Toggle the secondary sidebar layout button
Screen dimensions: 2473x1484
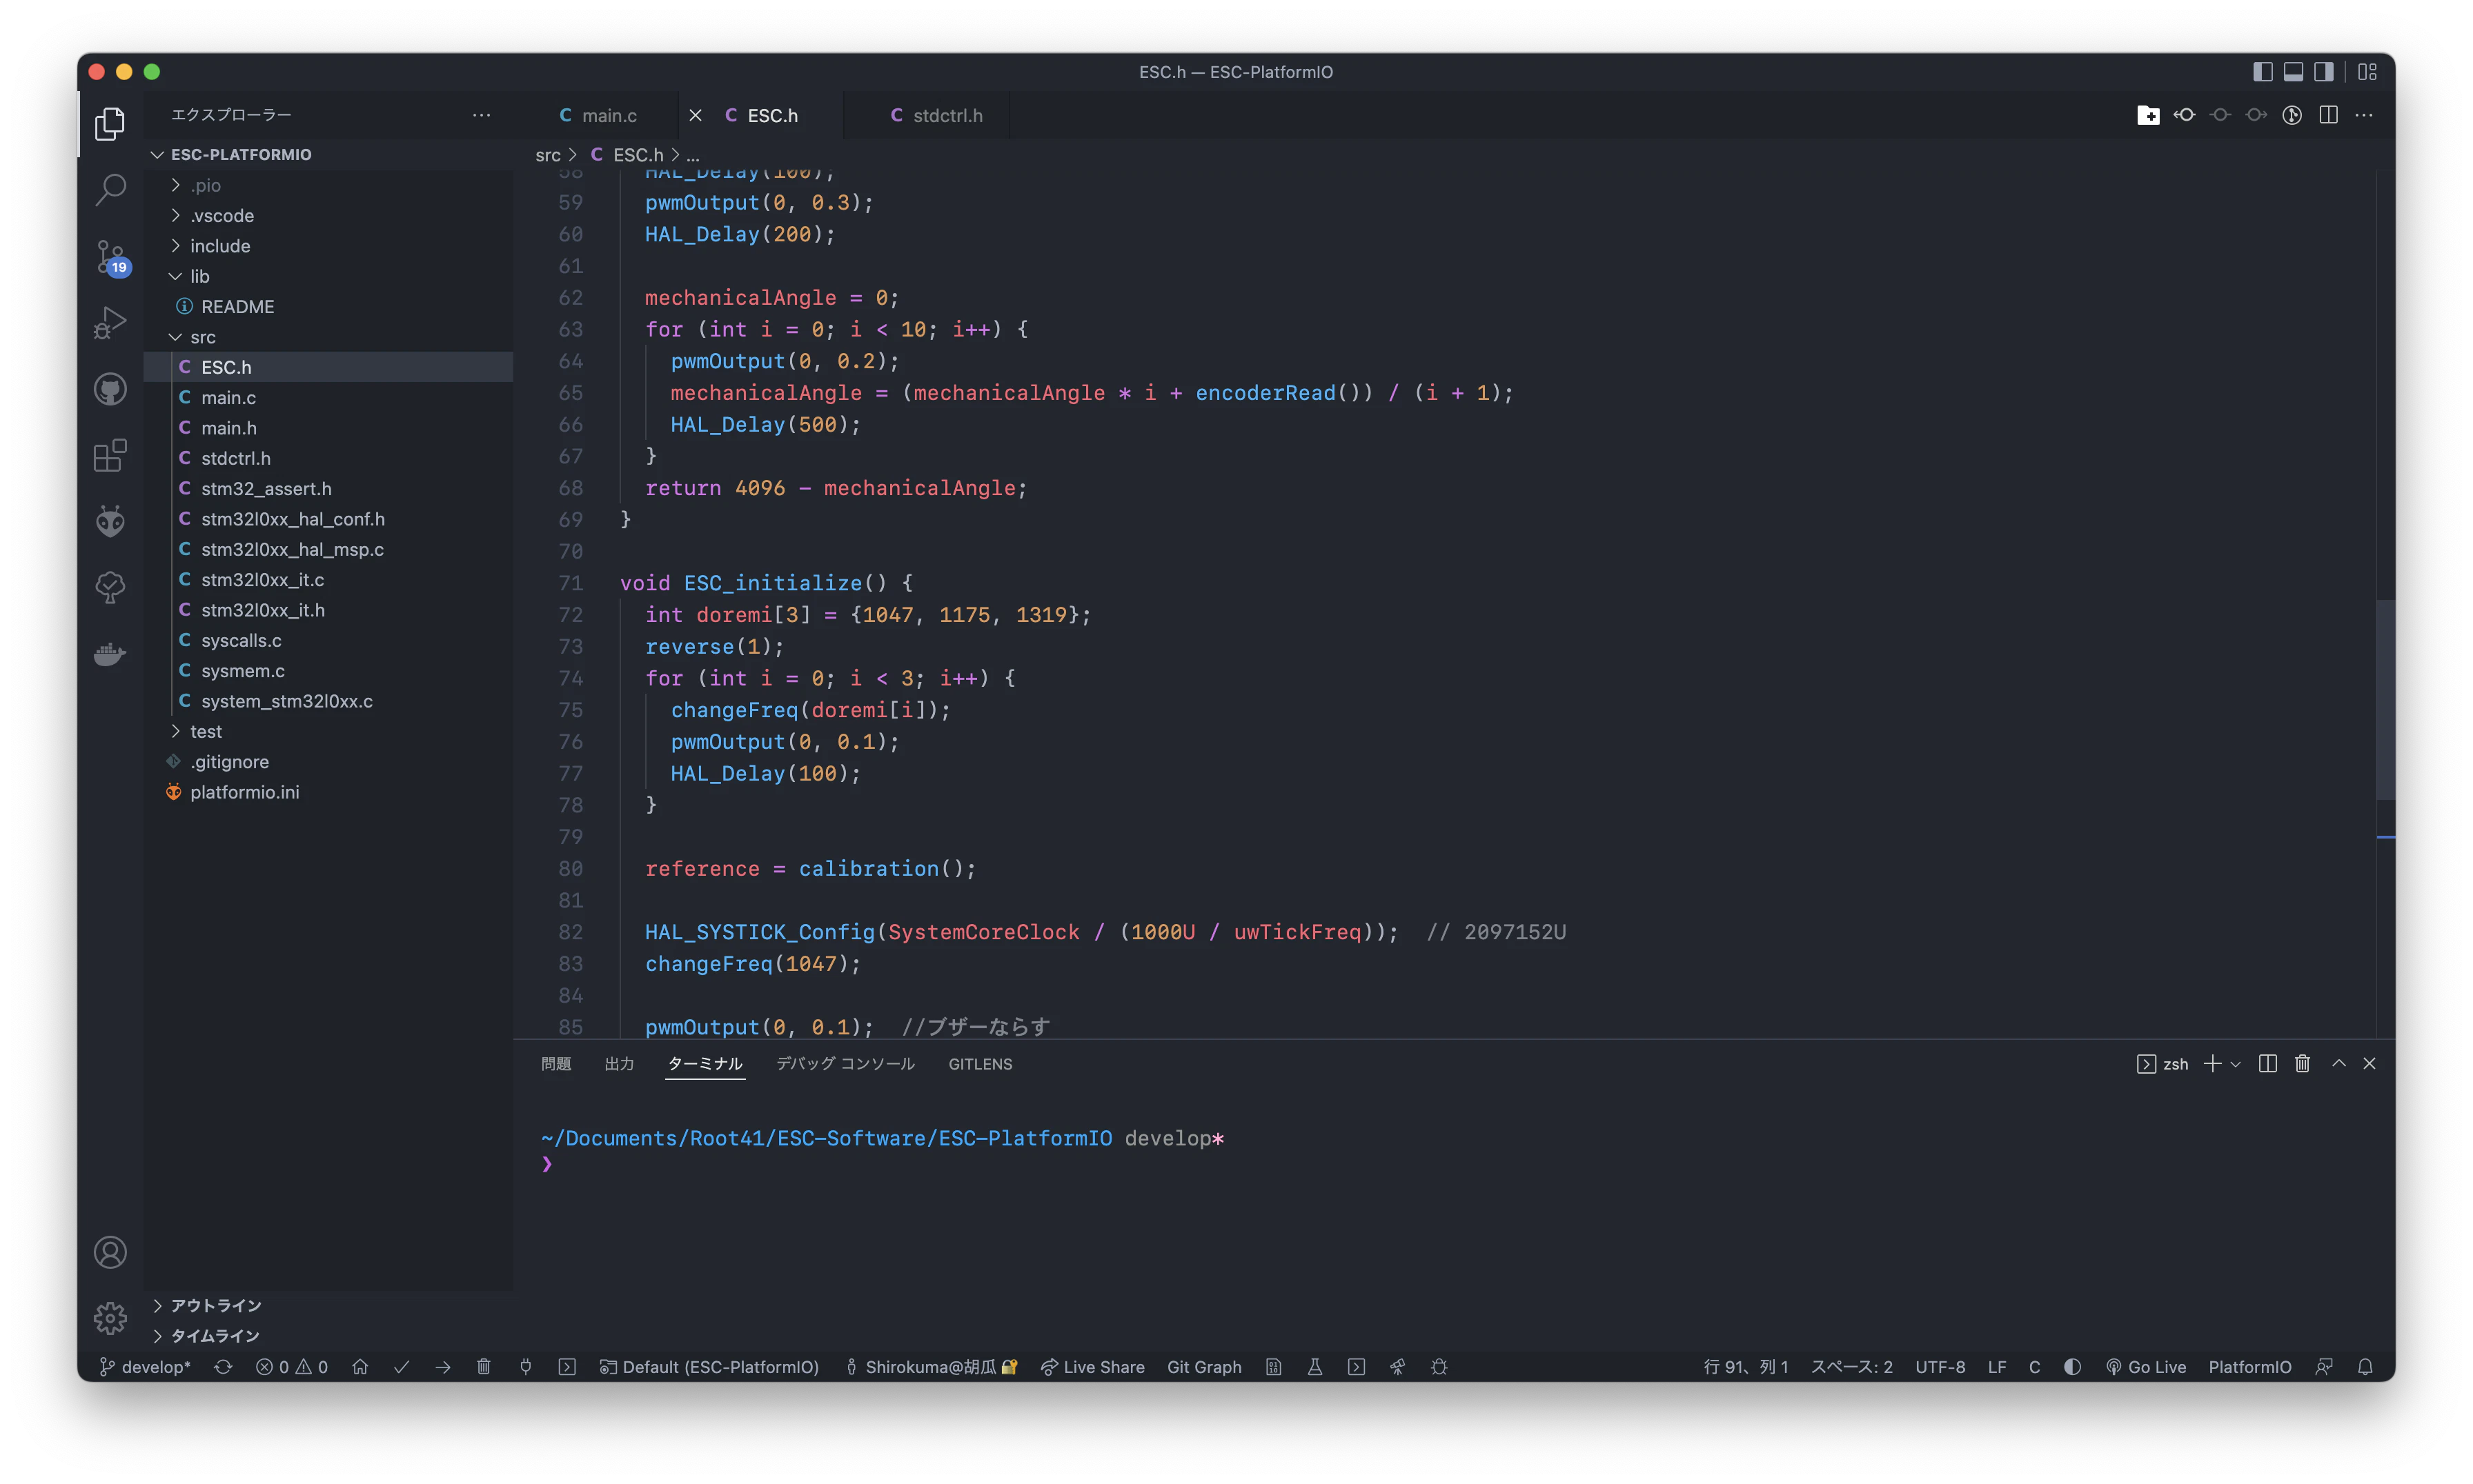2324,72
